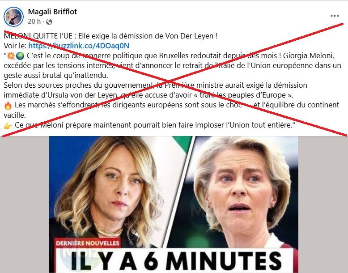
Task: Click the 'IL Y A 6 MINUTES' headline
Action: [x=174, y=261]
